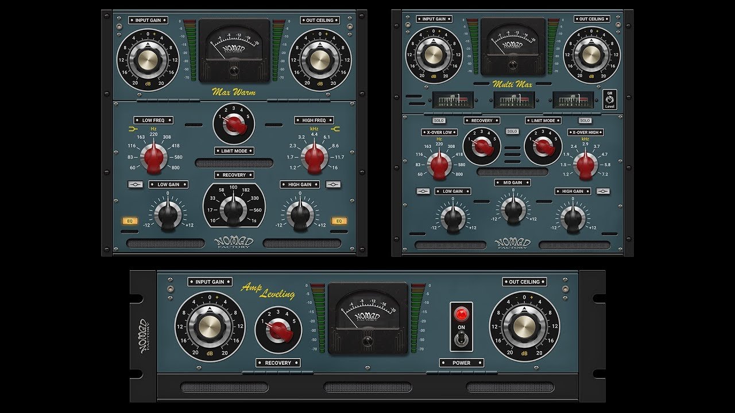This screenshot has width=735, height=413.
Task: Click the Amp Leveling Input Gain knob
Action: point(210,326)
